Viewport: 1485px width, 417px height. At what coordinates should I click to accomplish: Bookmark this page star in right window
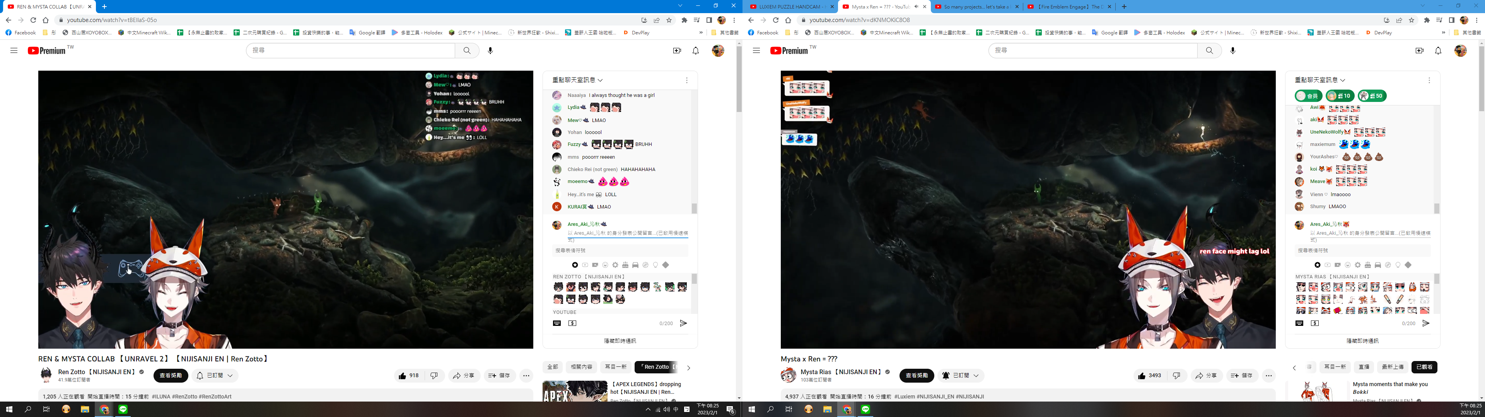1412,20
